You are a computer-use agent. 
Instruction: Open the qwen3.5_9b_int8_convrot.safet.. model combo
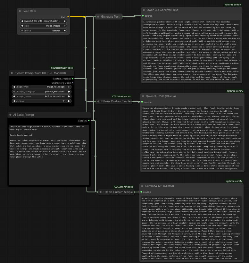43,21
